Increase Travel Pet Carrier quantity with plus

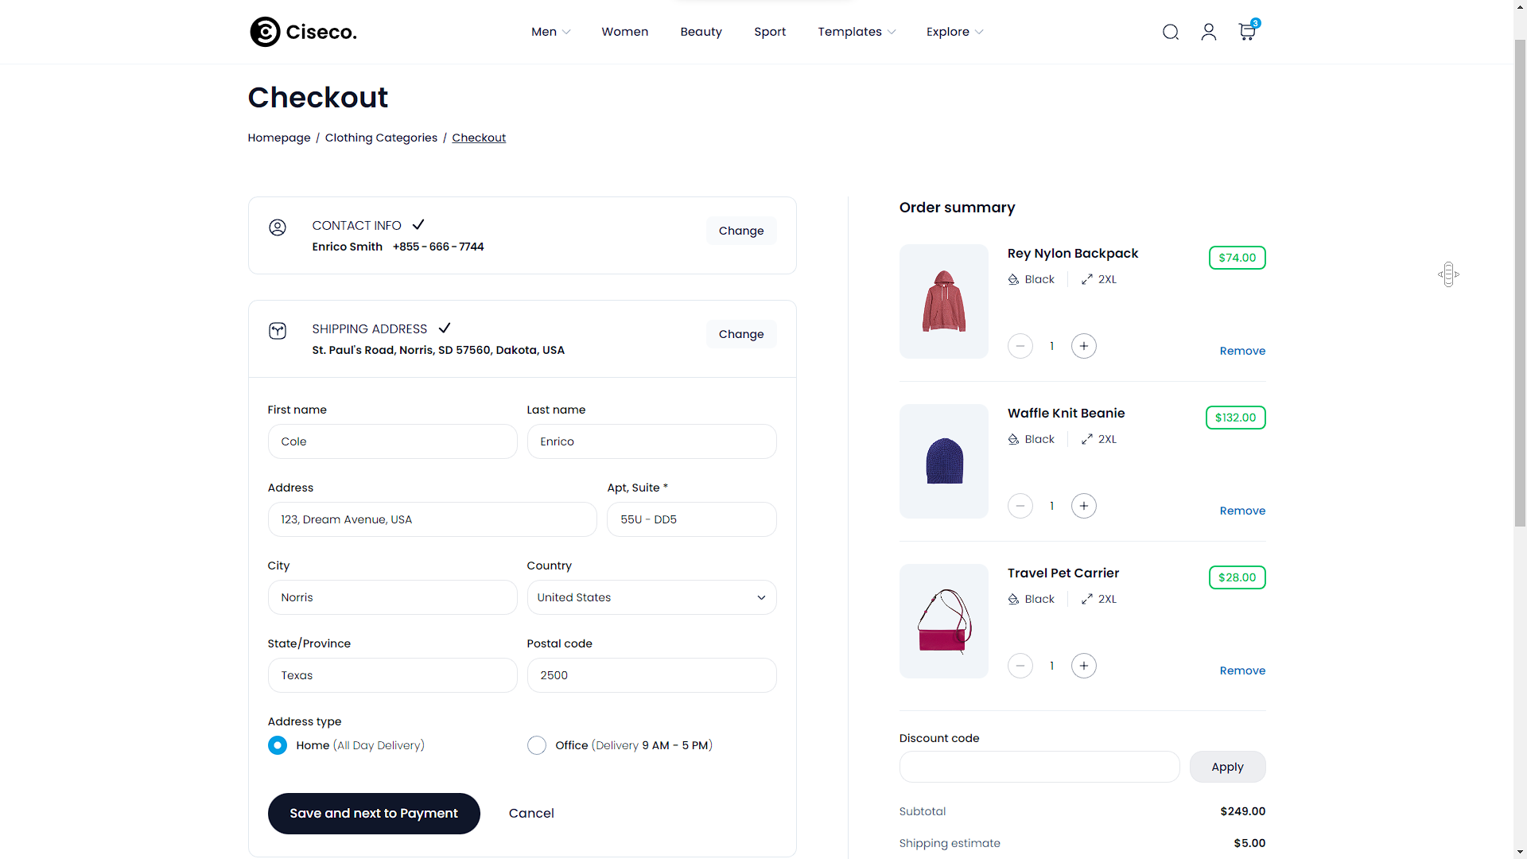click(1083, 666)
